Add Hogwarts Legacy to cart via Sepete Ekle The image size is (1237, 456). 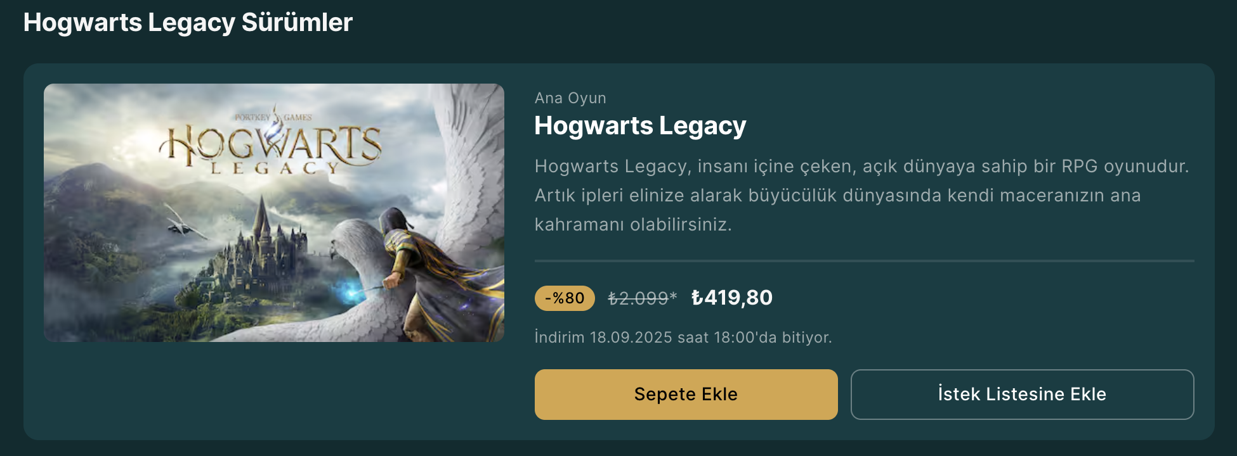(686, 394)
